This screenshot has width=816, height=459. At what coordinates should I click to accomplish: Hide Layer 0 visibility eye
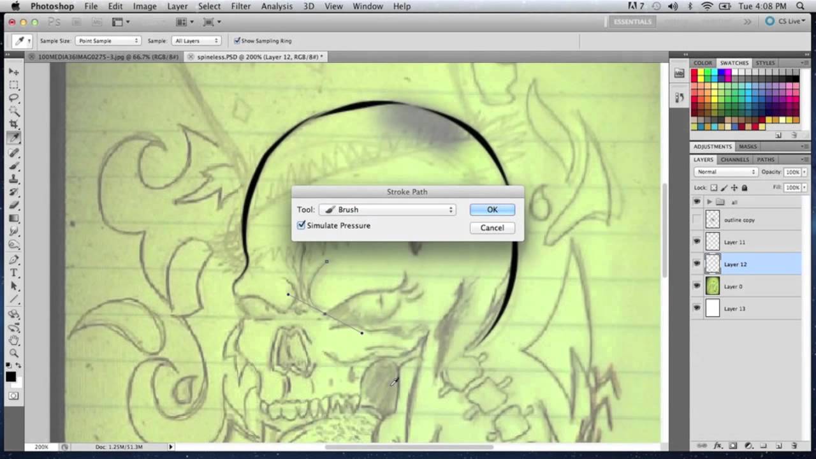[696, 286]
